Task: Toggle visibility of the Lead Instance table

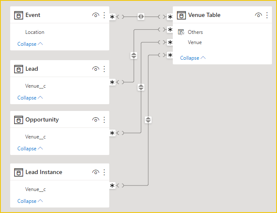Action: click(96, 172)
